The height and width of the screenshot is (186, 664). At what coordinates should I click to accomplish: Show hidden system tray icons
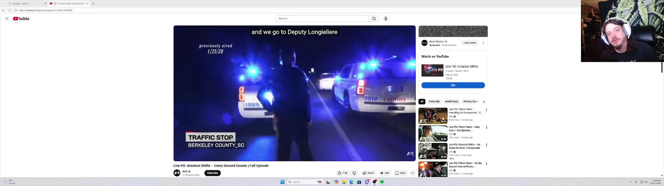pyautogui.click(x=630, y=182)
